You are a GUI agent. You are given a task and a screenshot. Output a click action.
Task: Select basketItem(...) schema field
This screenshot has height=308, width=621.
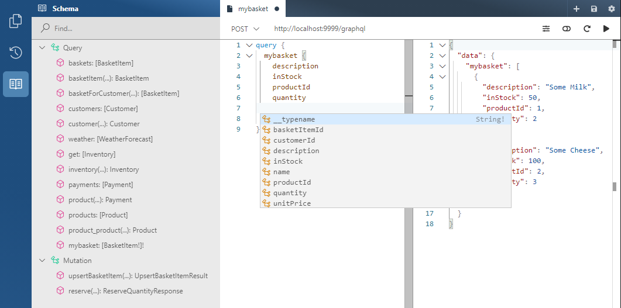click(x=108, y=78)
